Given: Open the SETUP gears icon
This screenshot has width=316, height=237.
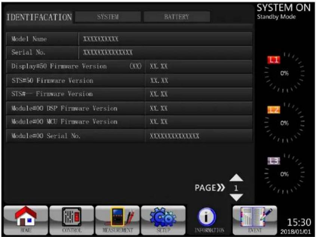Looking at the screenshot, I should point(163,220).
